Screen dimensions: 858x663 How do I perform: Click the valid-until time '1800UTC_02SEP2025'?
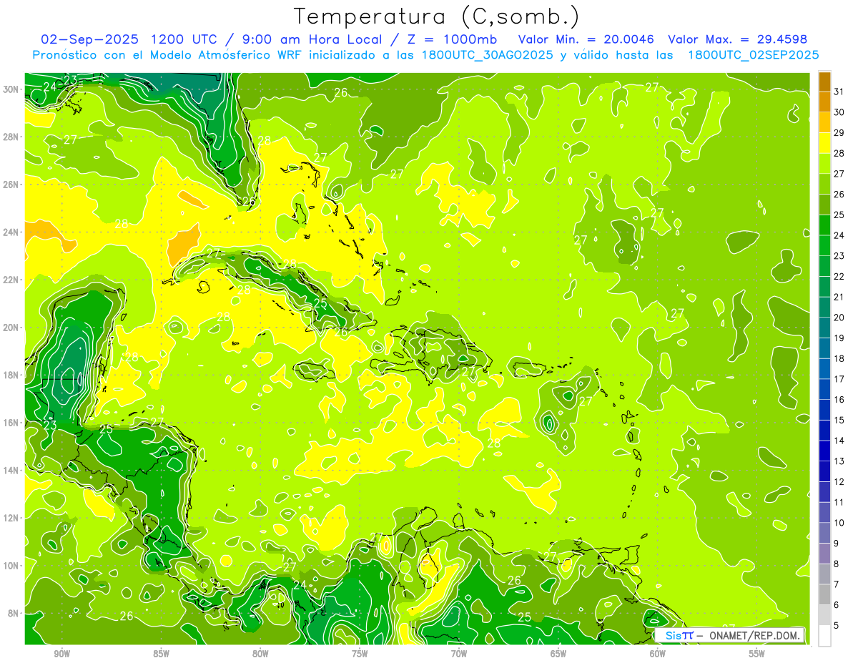pyautogui.click(x=753, y=55)
